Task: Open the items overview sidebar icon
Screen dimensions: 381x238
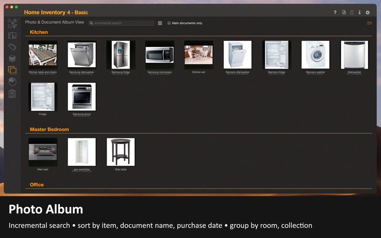Action: 12,23
